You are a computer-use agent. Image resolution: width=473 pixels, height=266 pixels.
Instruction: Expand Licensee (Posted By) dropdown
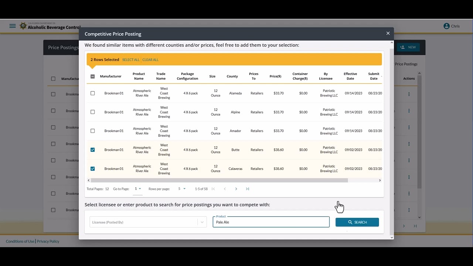pyautogui.click(x=202, y=222)
